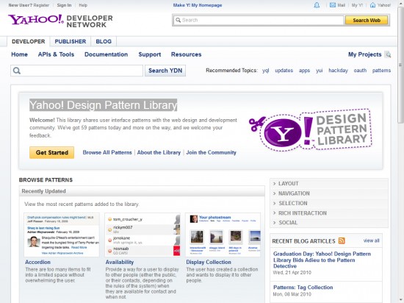Viewport: 404px width, 303px height.
Task: Click the Recently Updated section header
Action: (142, 191)
